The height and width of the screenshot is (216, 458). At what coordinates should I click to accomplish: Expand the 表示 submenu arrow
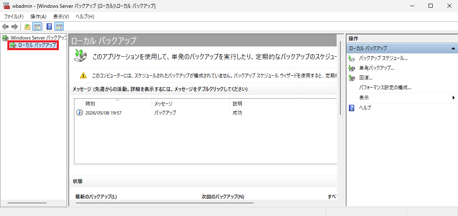[454, 98]
